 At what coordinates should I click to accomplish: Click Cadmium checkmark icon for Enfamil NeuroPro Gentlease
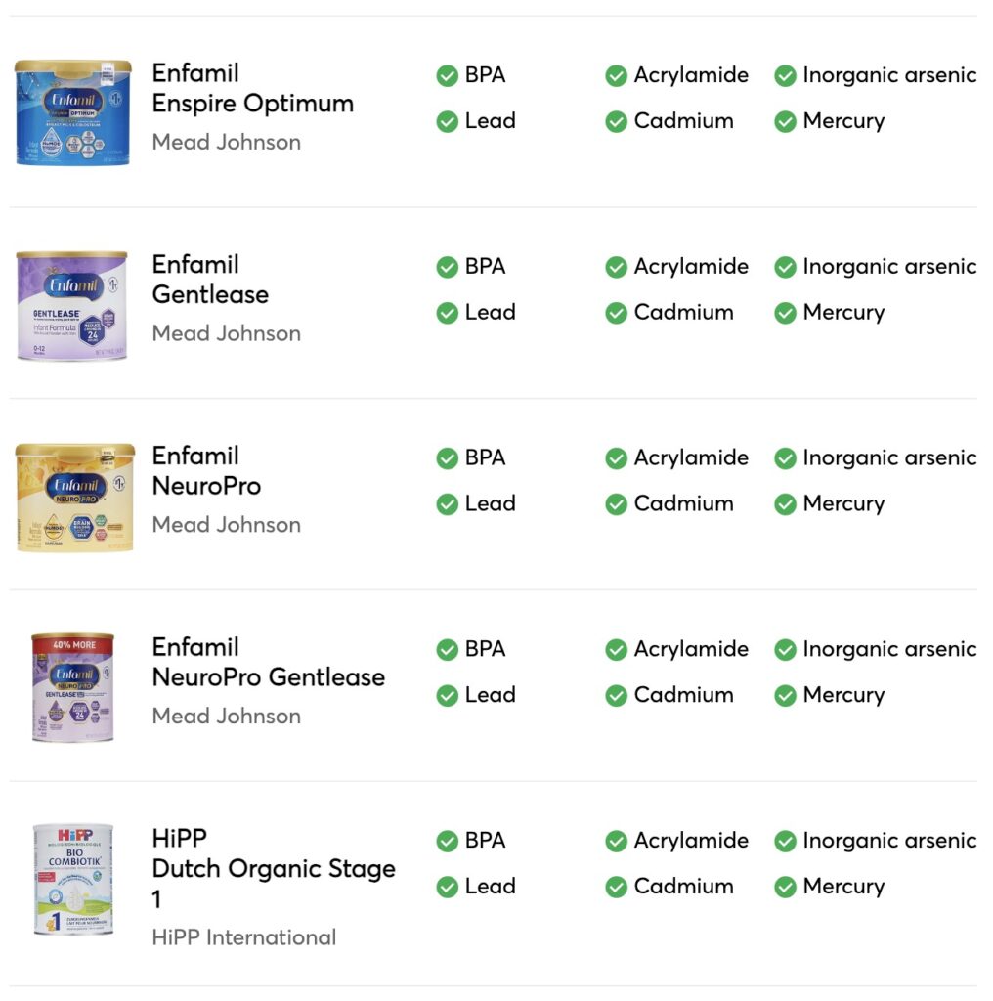pos(616,696)
